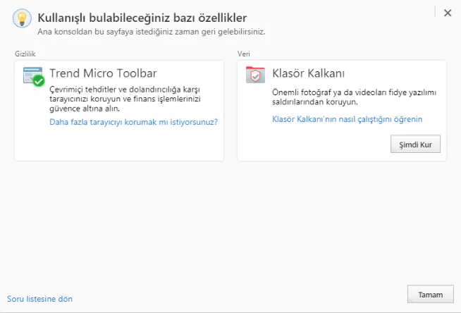Open 'Daha fazla tarayıcıyı korumak mı istiyorsunuz?' link

pyautogui.click(x=133, y=122)
